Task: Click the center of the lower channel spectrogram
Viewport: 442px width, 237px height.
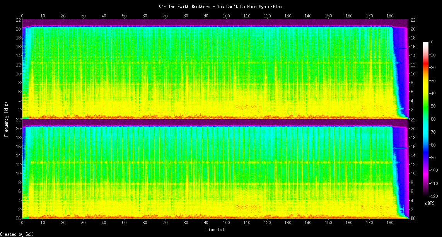Action: click(x=215, y=169)
